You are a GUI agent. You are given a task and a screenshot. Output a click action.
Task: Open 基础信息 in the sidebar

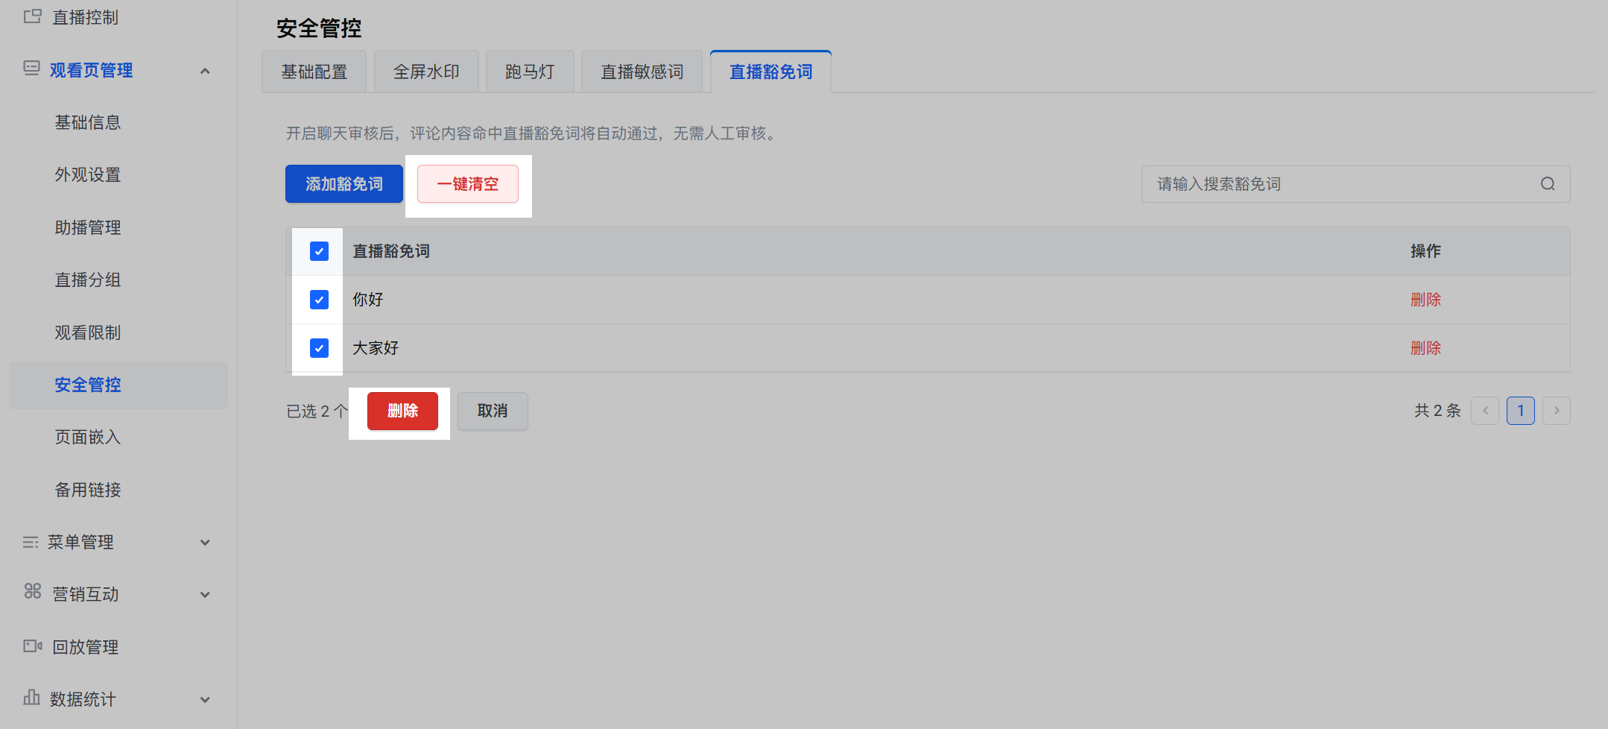click(x=88, y=122)
